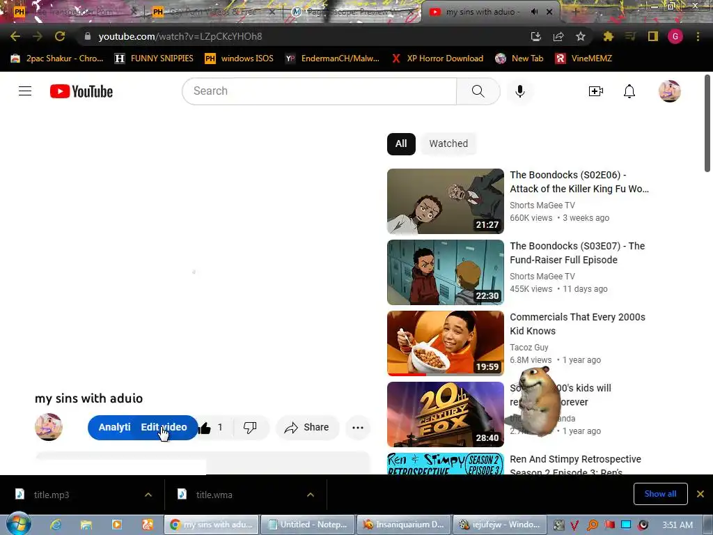713x535 pixels.
Task: Click the site lock icon
Action: (x=88, y=36)
